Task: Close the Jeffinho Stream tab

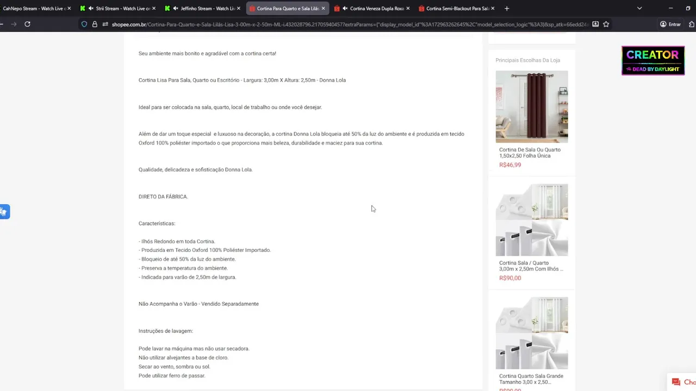Action: point(238,8)
